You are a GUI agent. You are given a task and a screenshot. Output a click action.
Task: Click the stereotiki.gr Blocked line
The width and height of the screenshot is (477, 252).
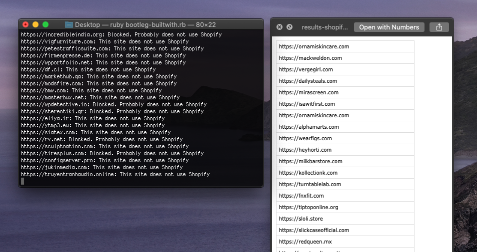point(112,111)
